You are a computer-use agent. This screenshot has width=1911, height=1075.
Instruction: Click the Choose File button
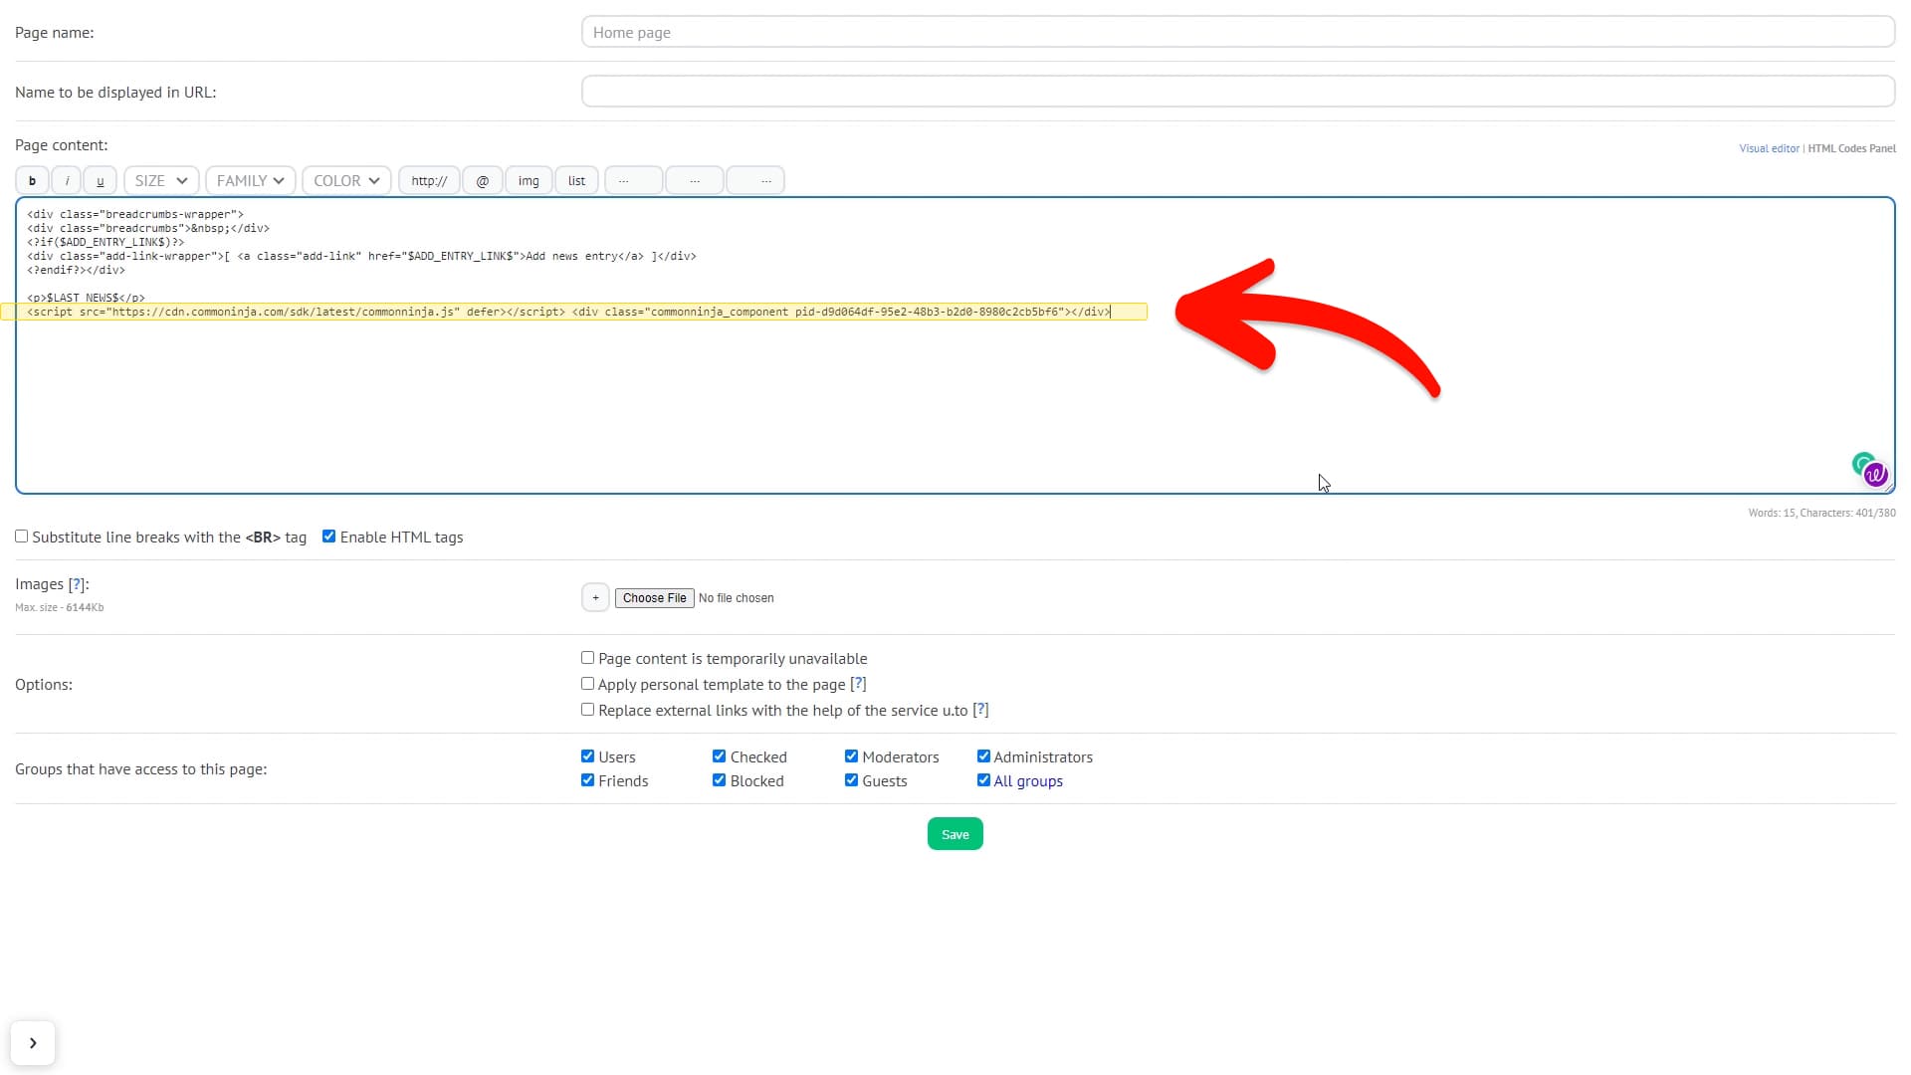pyautogui.click(x=654, y=598)
